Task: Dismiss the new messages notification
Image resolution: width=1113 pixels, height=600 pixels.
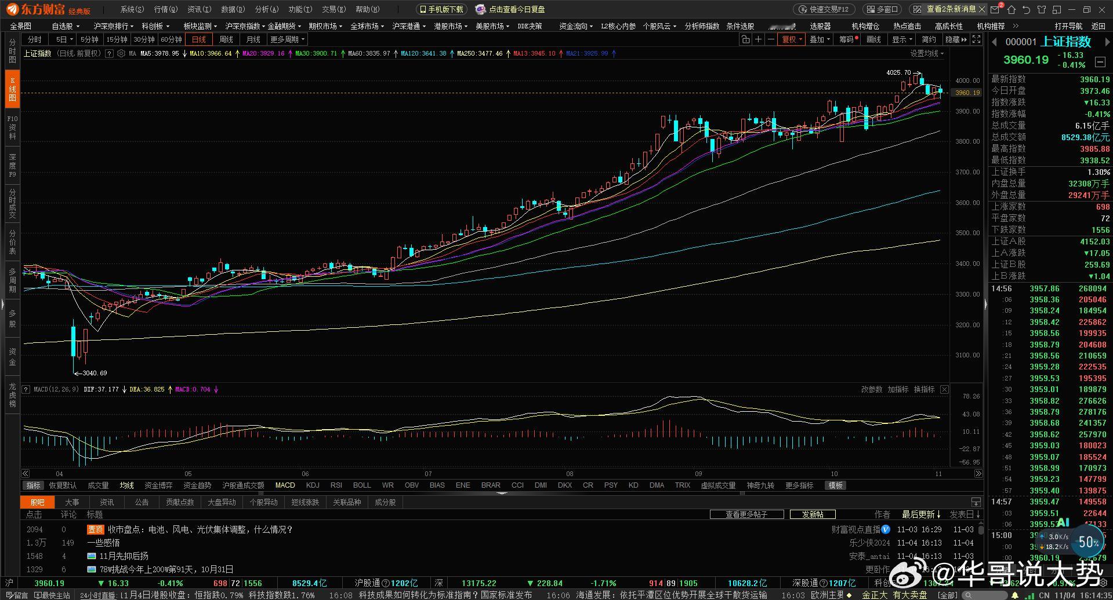Action: [982, 9]
